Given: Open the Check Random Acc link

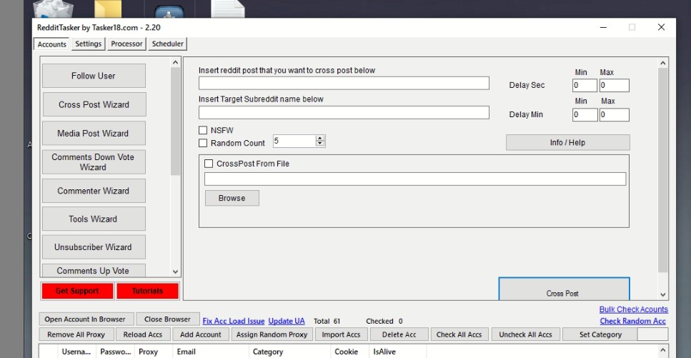Looking at the screenshot, I should click(x=633, y=322).
